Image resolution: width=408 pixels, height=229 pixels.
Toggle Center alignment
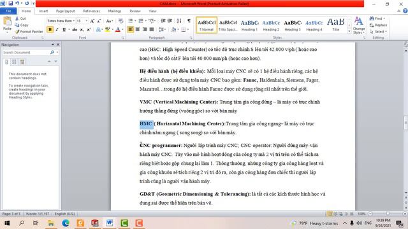point(138,30)
